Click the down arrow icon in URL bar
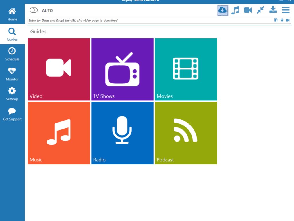The image size is (294, 221). point(282,20)
